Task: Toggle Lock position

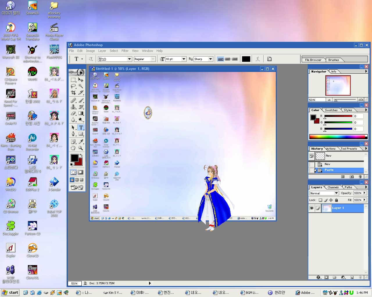Action: coord(331,200)
